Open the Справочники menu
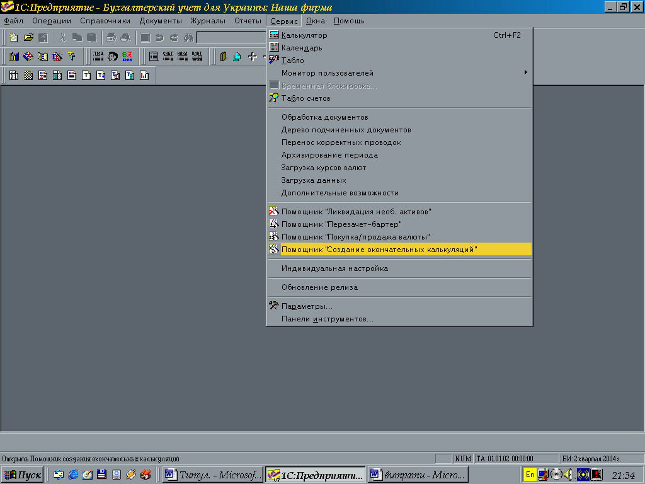 tap(105, 21)
